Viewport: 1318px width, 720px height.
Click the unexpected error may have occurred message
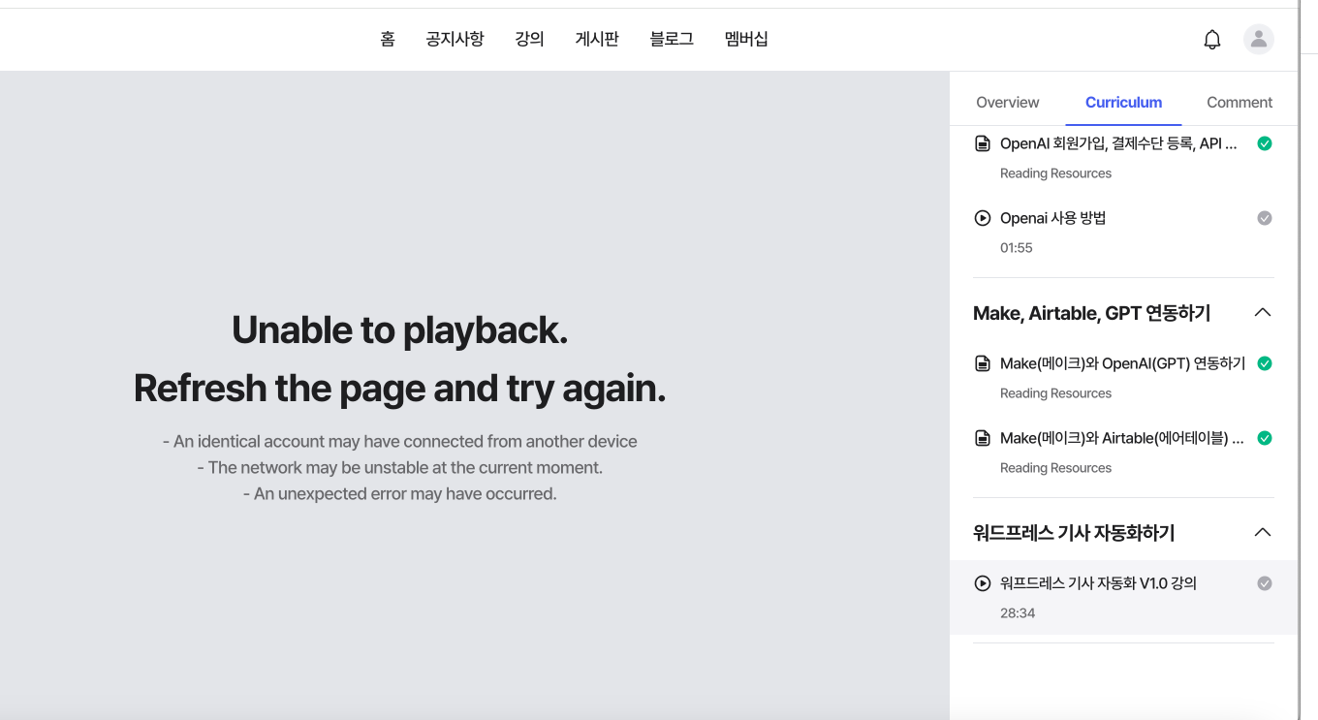click(399, 494)
